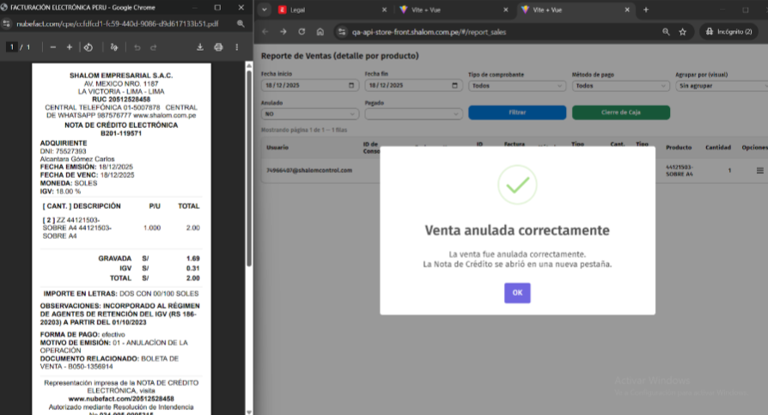Viewport: 768px width, 415px height.
Task: Click the green Cierre de Caja button
Action: [x=620, y=113]
